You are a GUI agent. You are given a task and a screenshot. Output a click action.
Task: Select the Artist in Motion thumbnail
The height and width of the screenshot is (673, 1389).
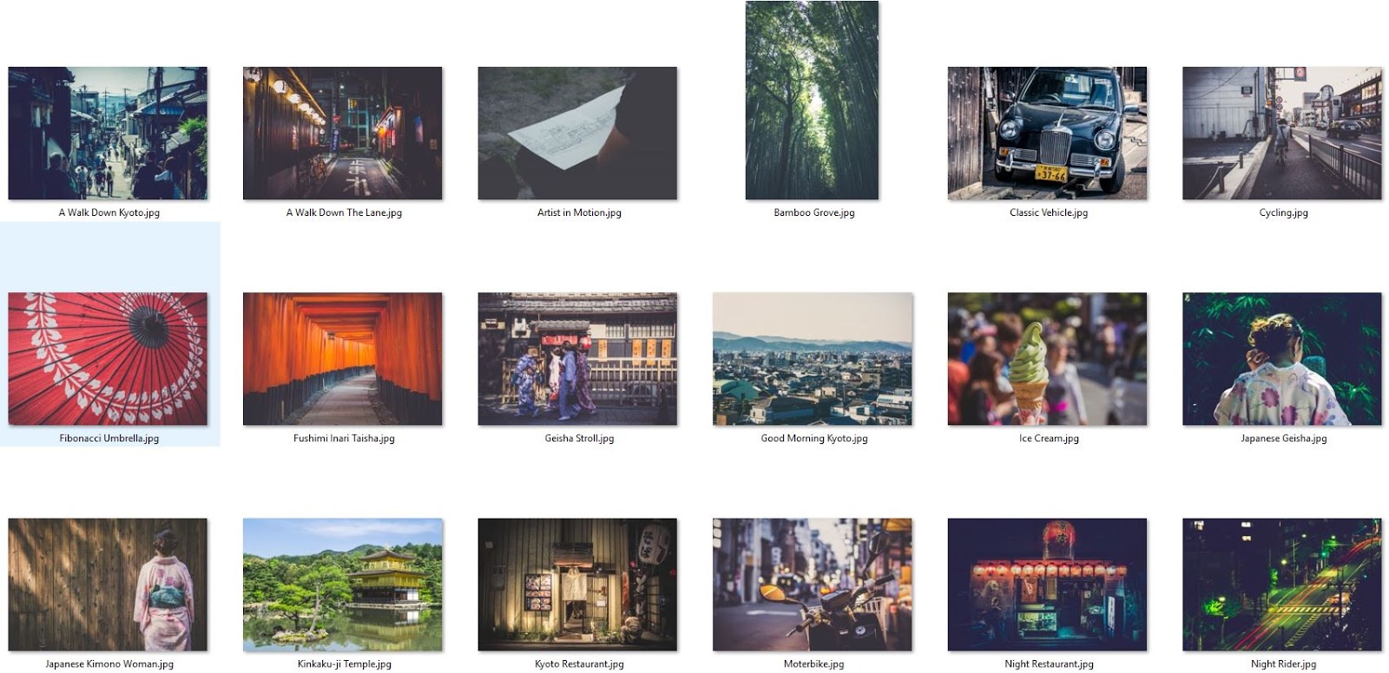[x=577, y=134]
